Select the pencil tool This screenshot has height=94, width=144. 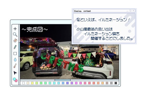click(15, 47)
